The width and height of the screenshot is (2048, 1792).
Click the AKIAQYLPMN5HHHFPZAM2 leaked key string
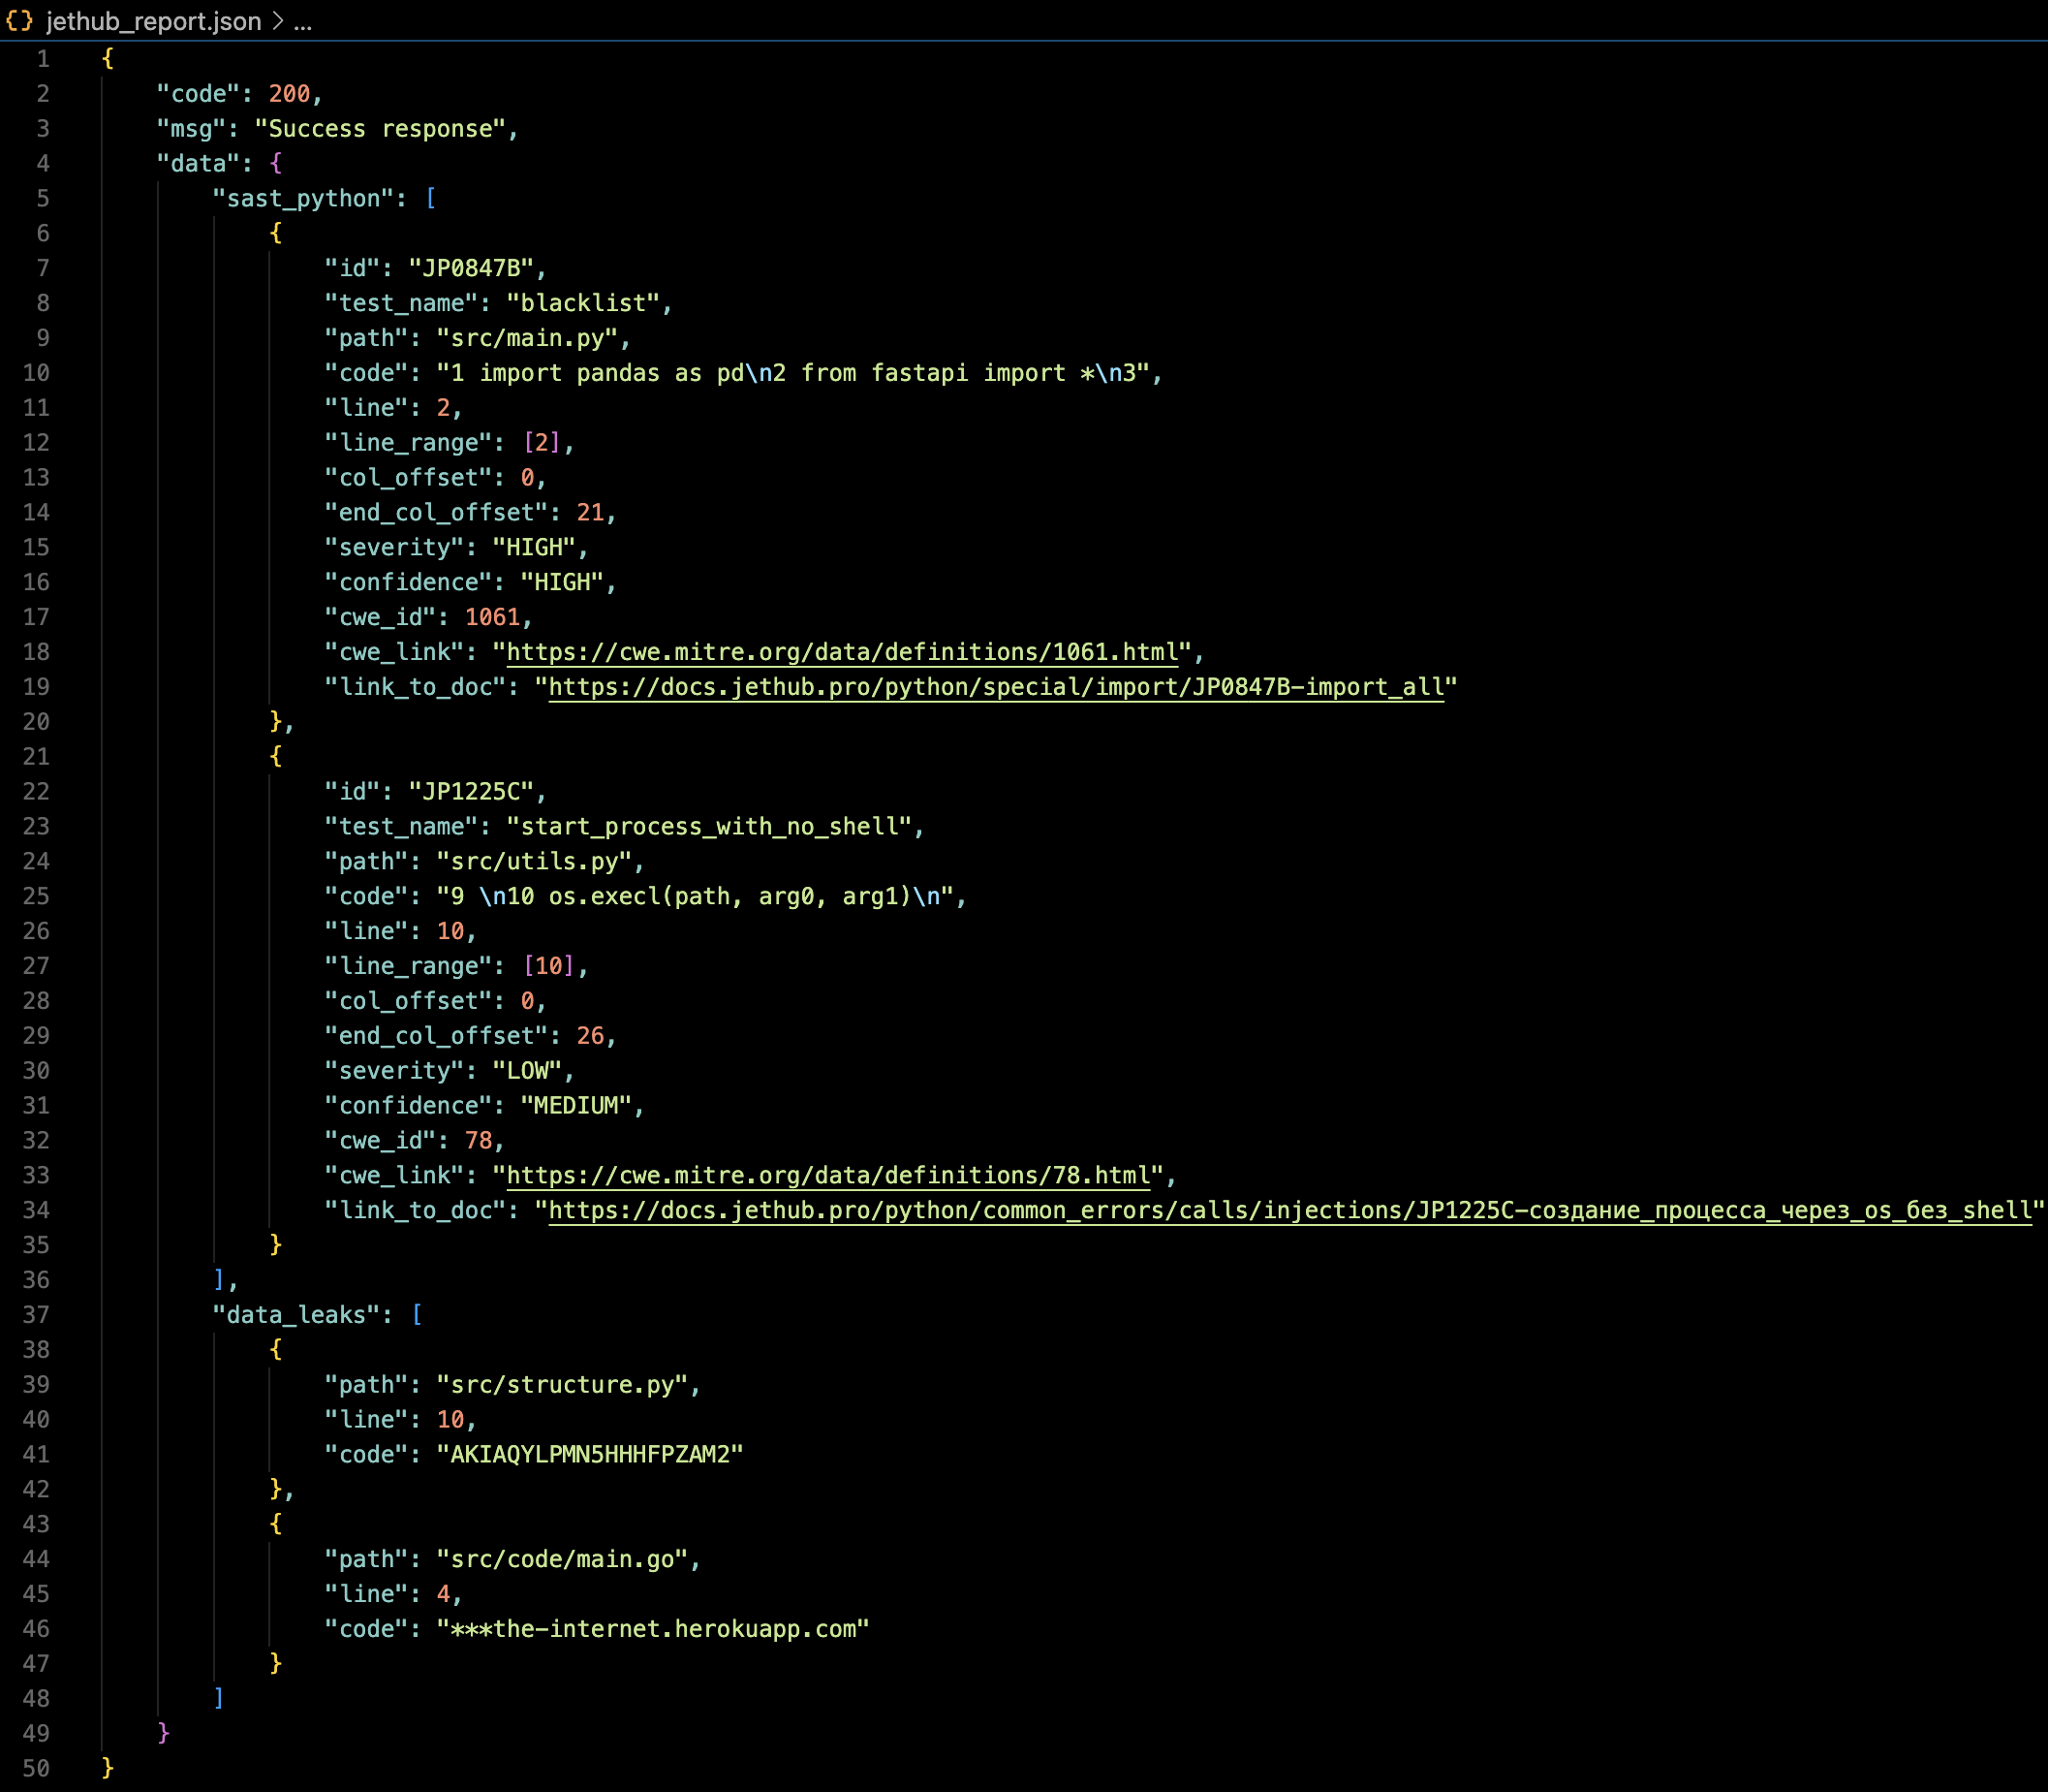[590, 1455]
